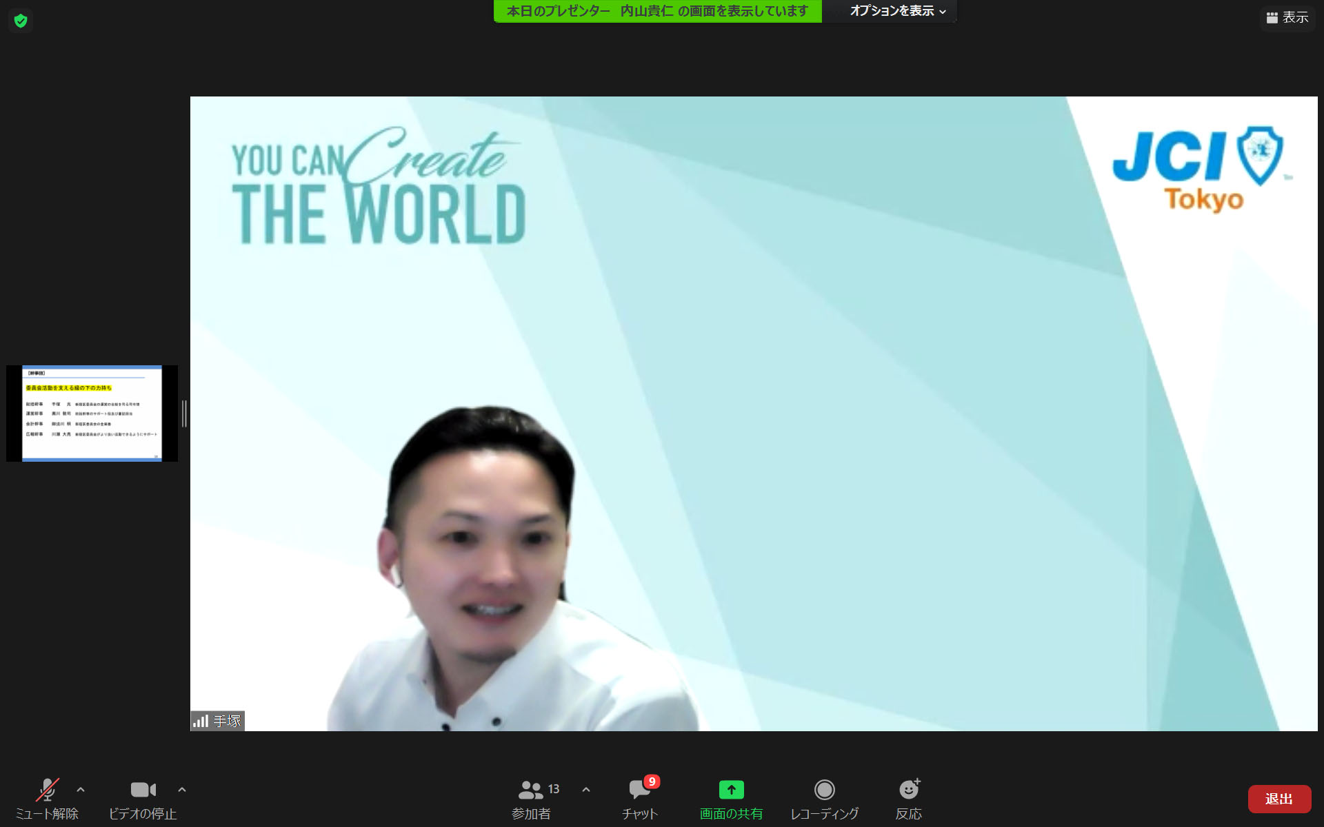Click the green encryption shield icon

21,21
